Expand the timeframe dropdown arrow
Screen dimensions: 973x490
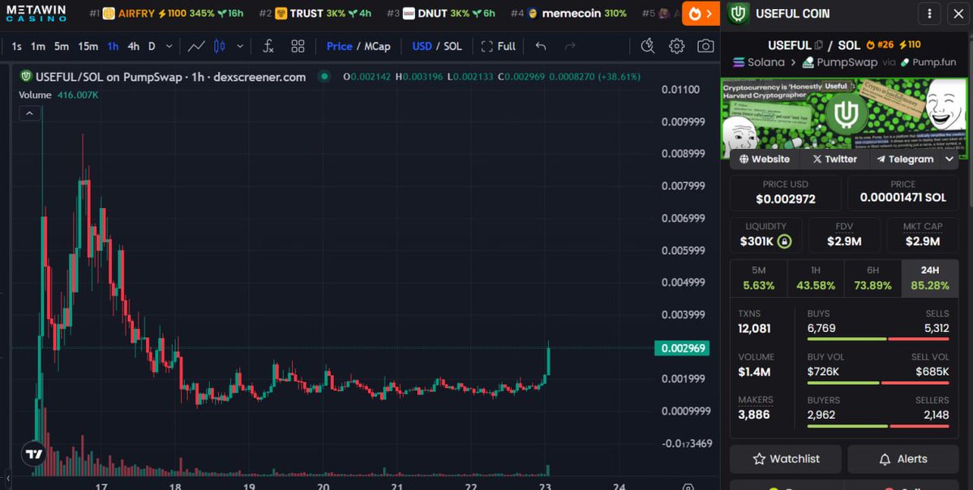tap(169, 46)
